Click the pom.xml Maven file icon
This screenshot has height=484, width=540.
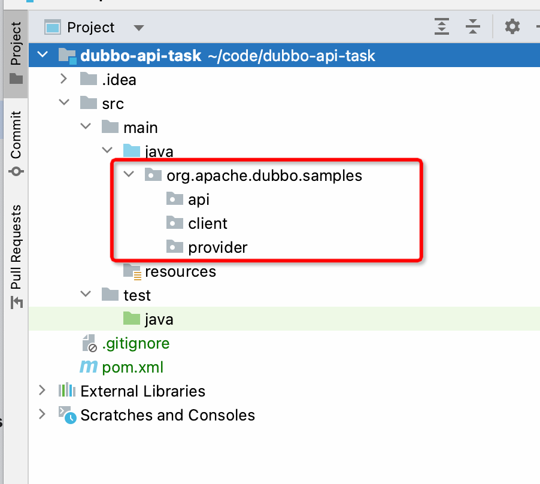(89, 367)
